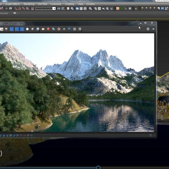Toggle green channel in frame buffer

(17, 29)
